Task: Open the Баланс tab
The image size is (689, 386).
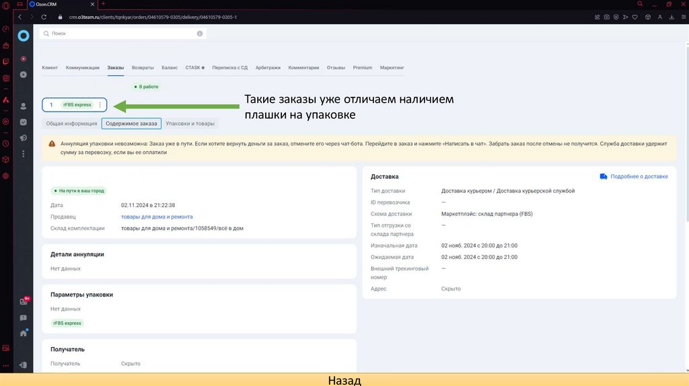Action: (x=170, y=68)
